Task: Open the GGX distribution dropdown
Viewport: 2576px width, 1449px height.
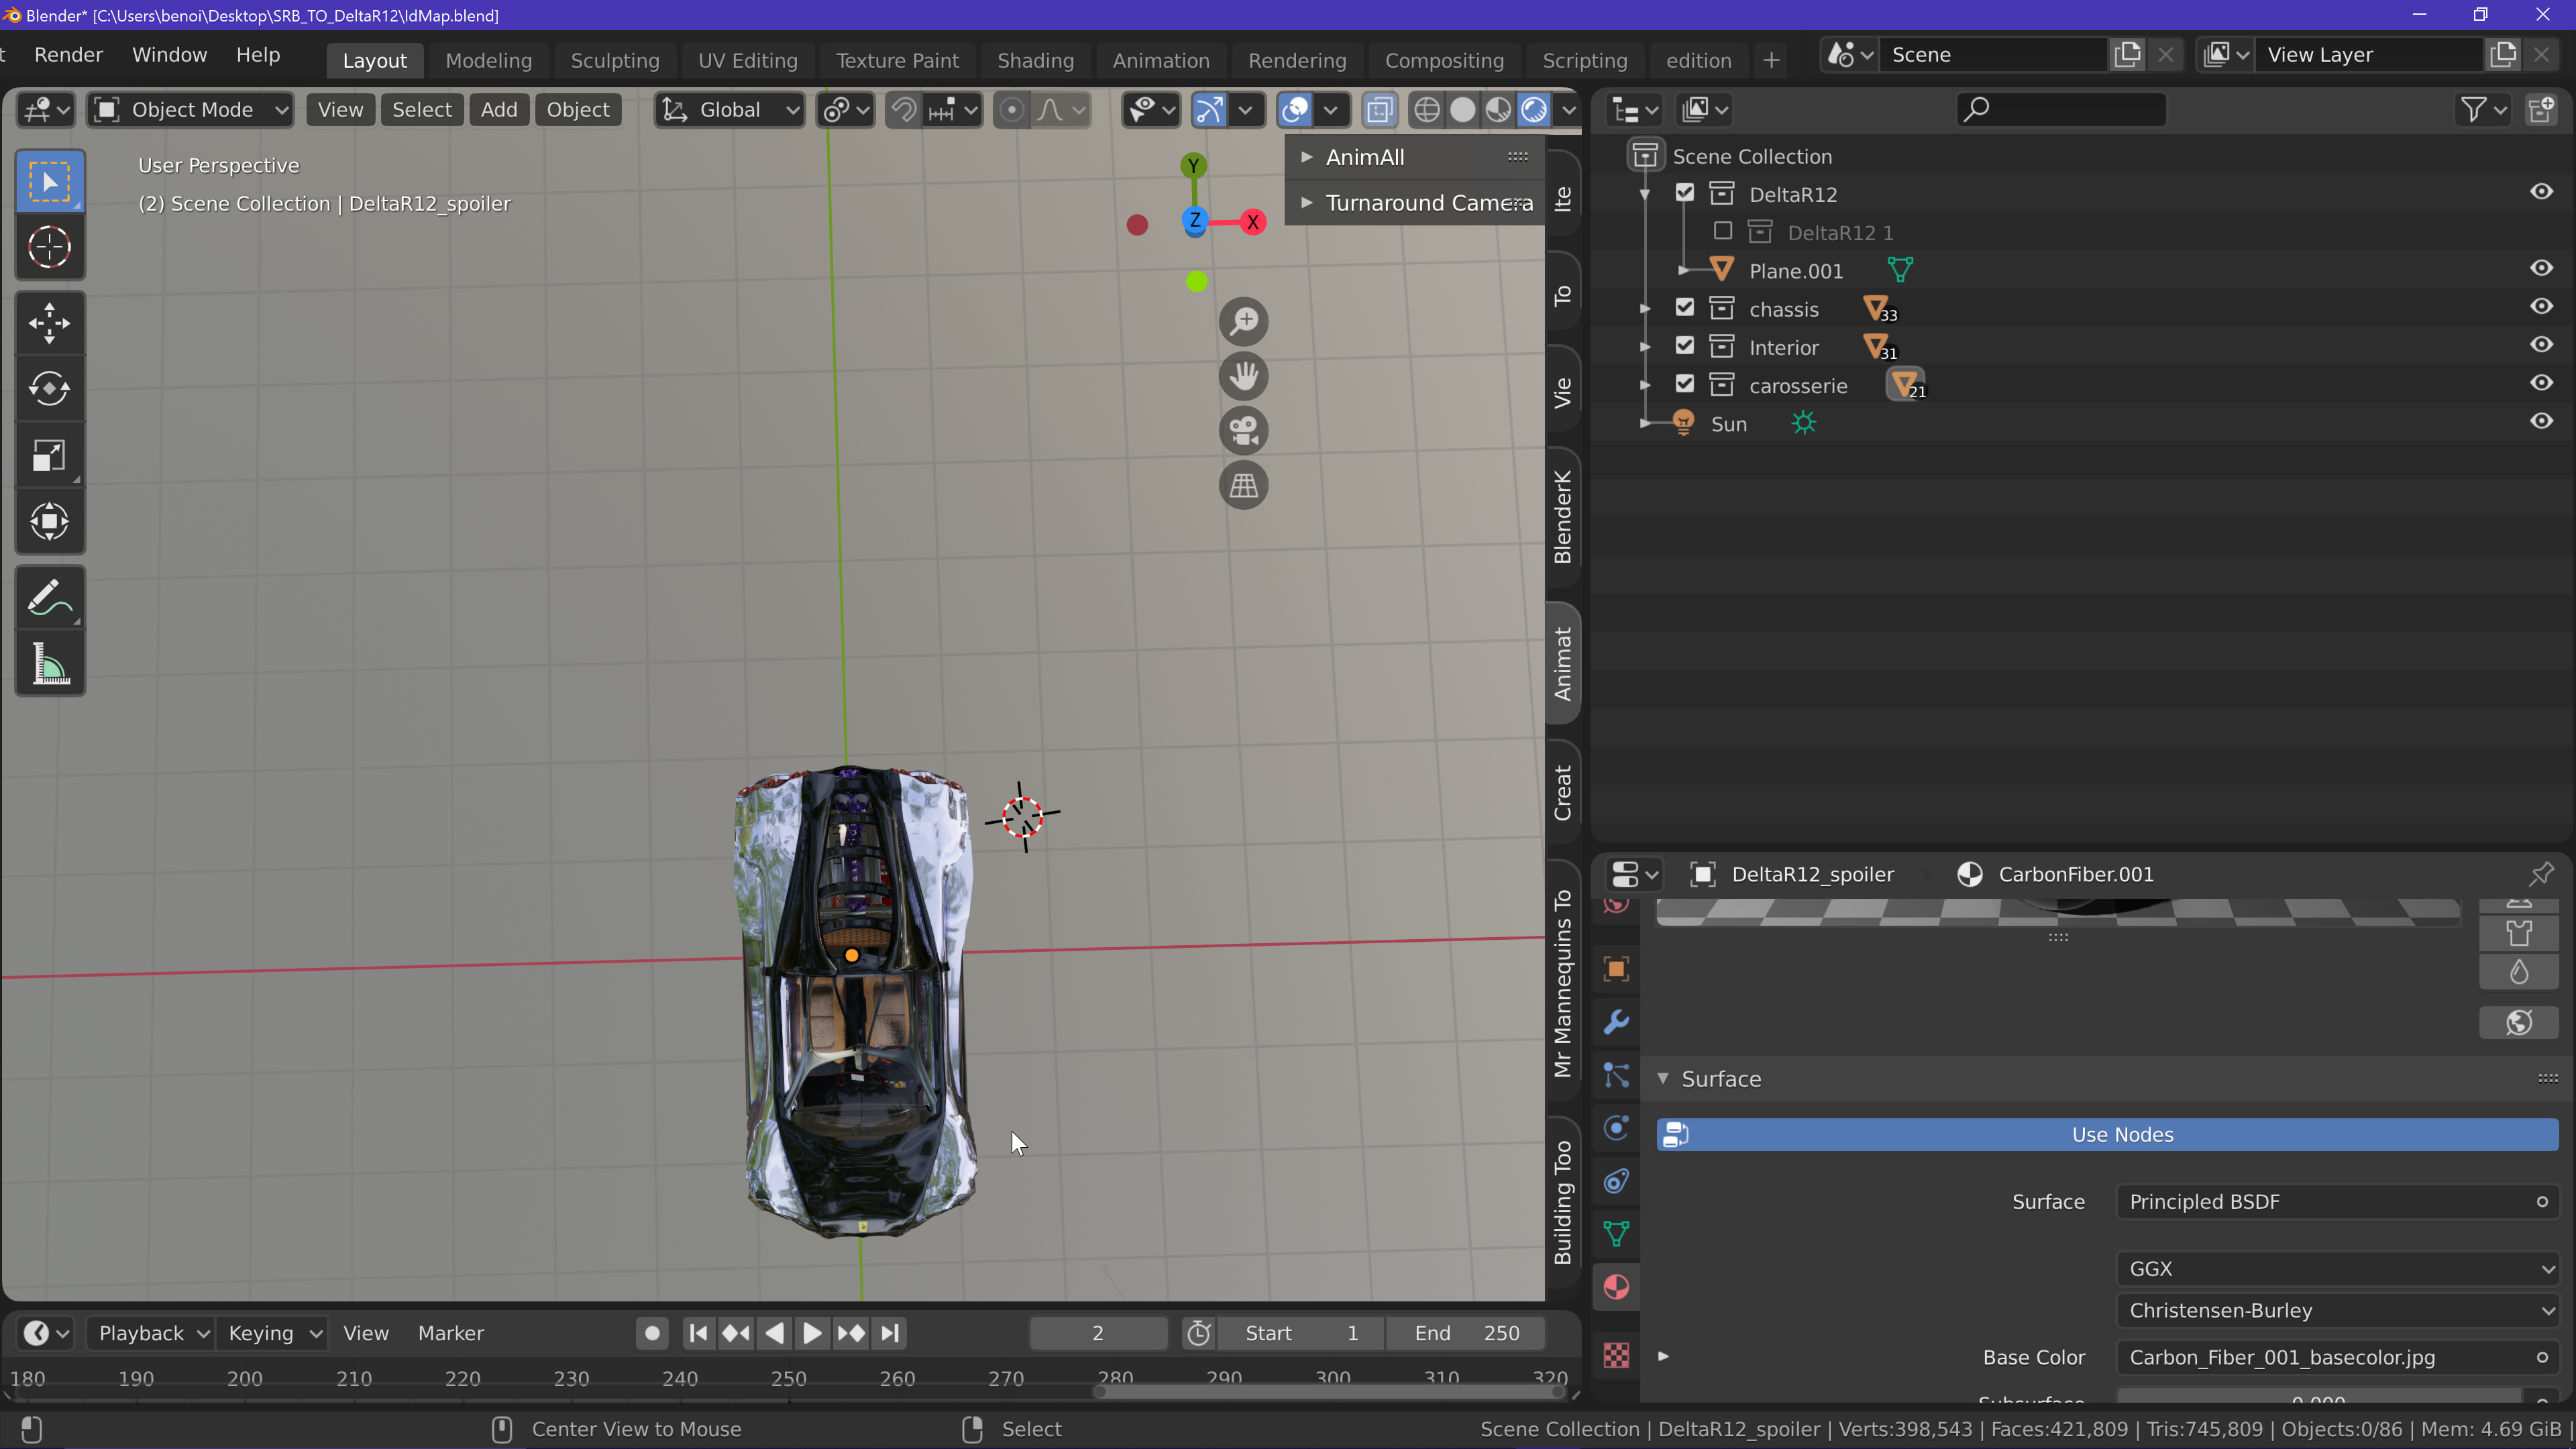Action: tap(2336, 1268)
